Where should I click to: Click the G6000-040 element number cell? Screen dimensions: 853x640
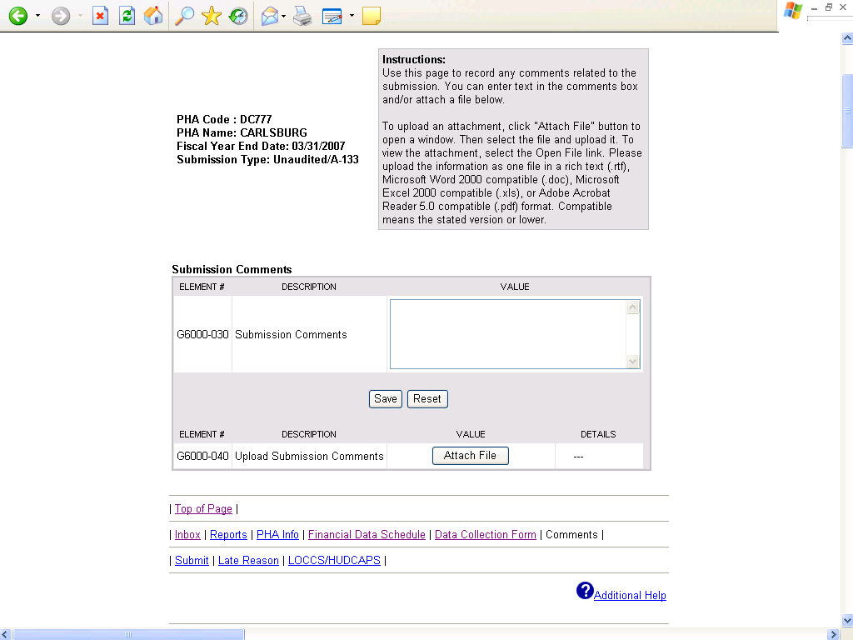coord(202,457)
